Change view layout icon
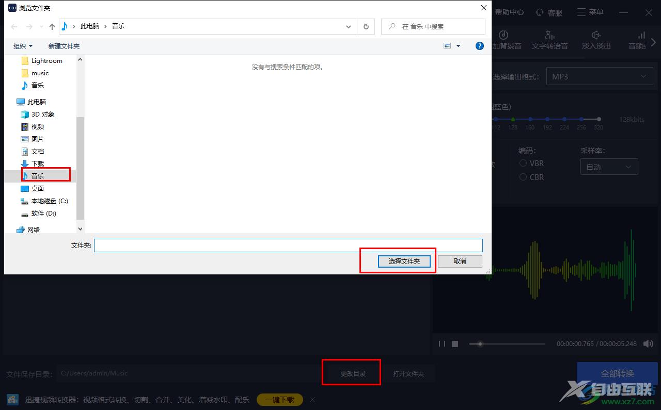Screen dimensions: 661x410 447,46
